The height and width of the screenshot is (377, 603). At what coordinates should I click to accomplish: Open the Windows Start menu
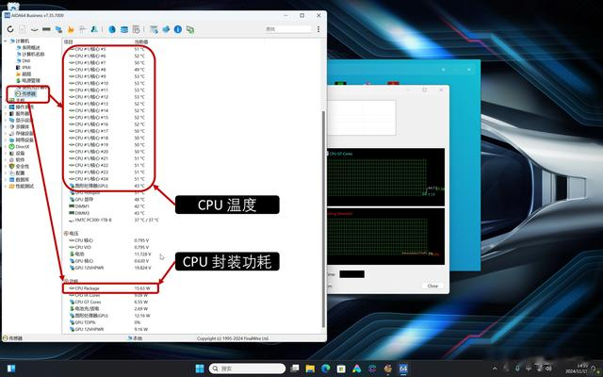point(200,369)
